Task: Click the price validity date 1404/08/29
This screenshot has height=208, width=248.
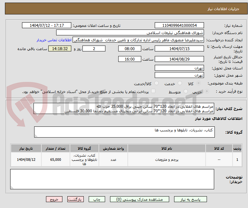Action: coord(179,59)
